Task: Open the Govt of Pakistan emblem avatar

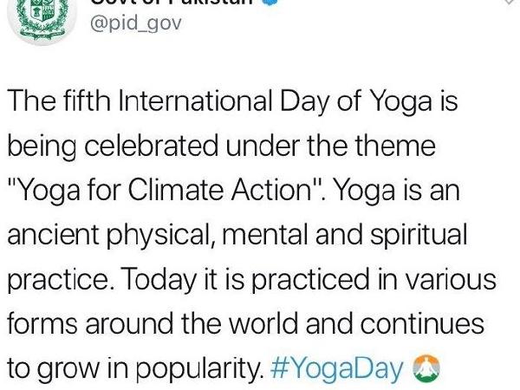Action: point(42,19)
